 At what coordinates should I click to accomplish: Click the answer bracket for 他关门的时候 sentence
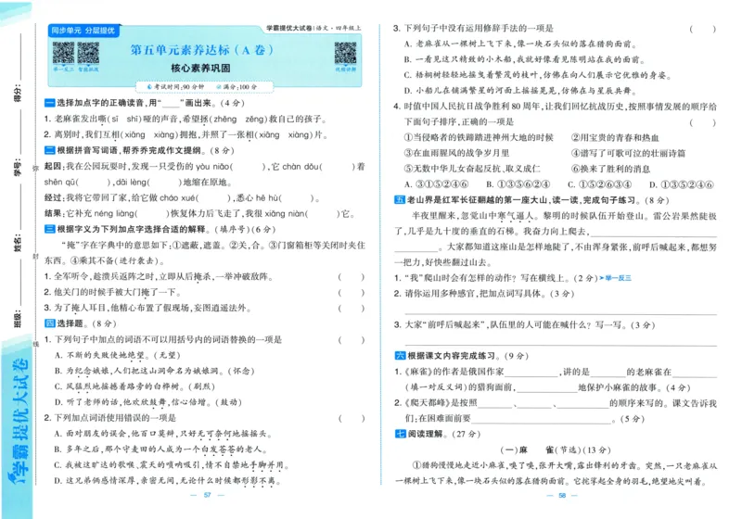coord(352,293)
